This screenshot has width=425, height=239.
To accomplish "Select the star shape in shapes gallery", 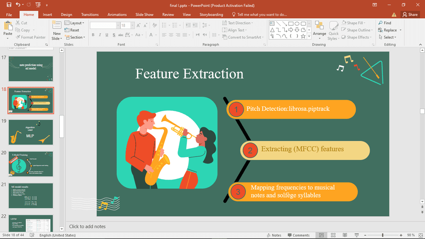I will (x=303, y=36).
